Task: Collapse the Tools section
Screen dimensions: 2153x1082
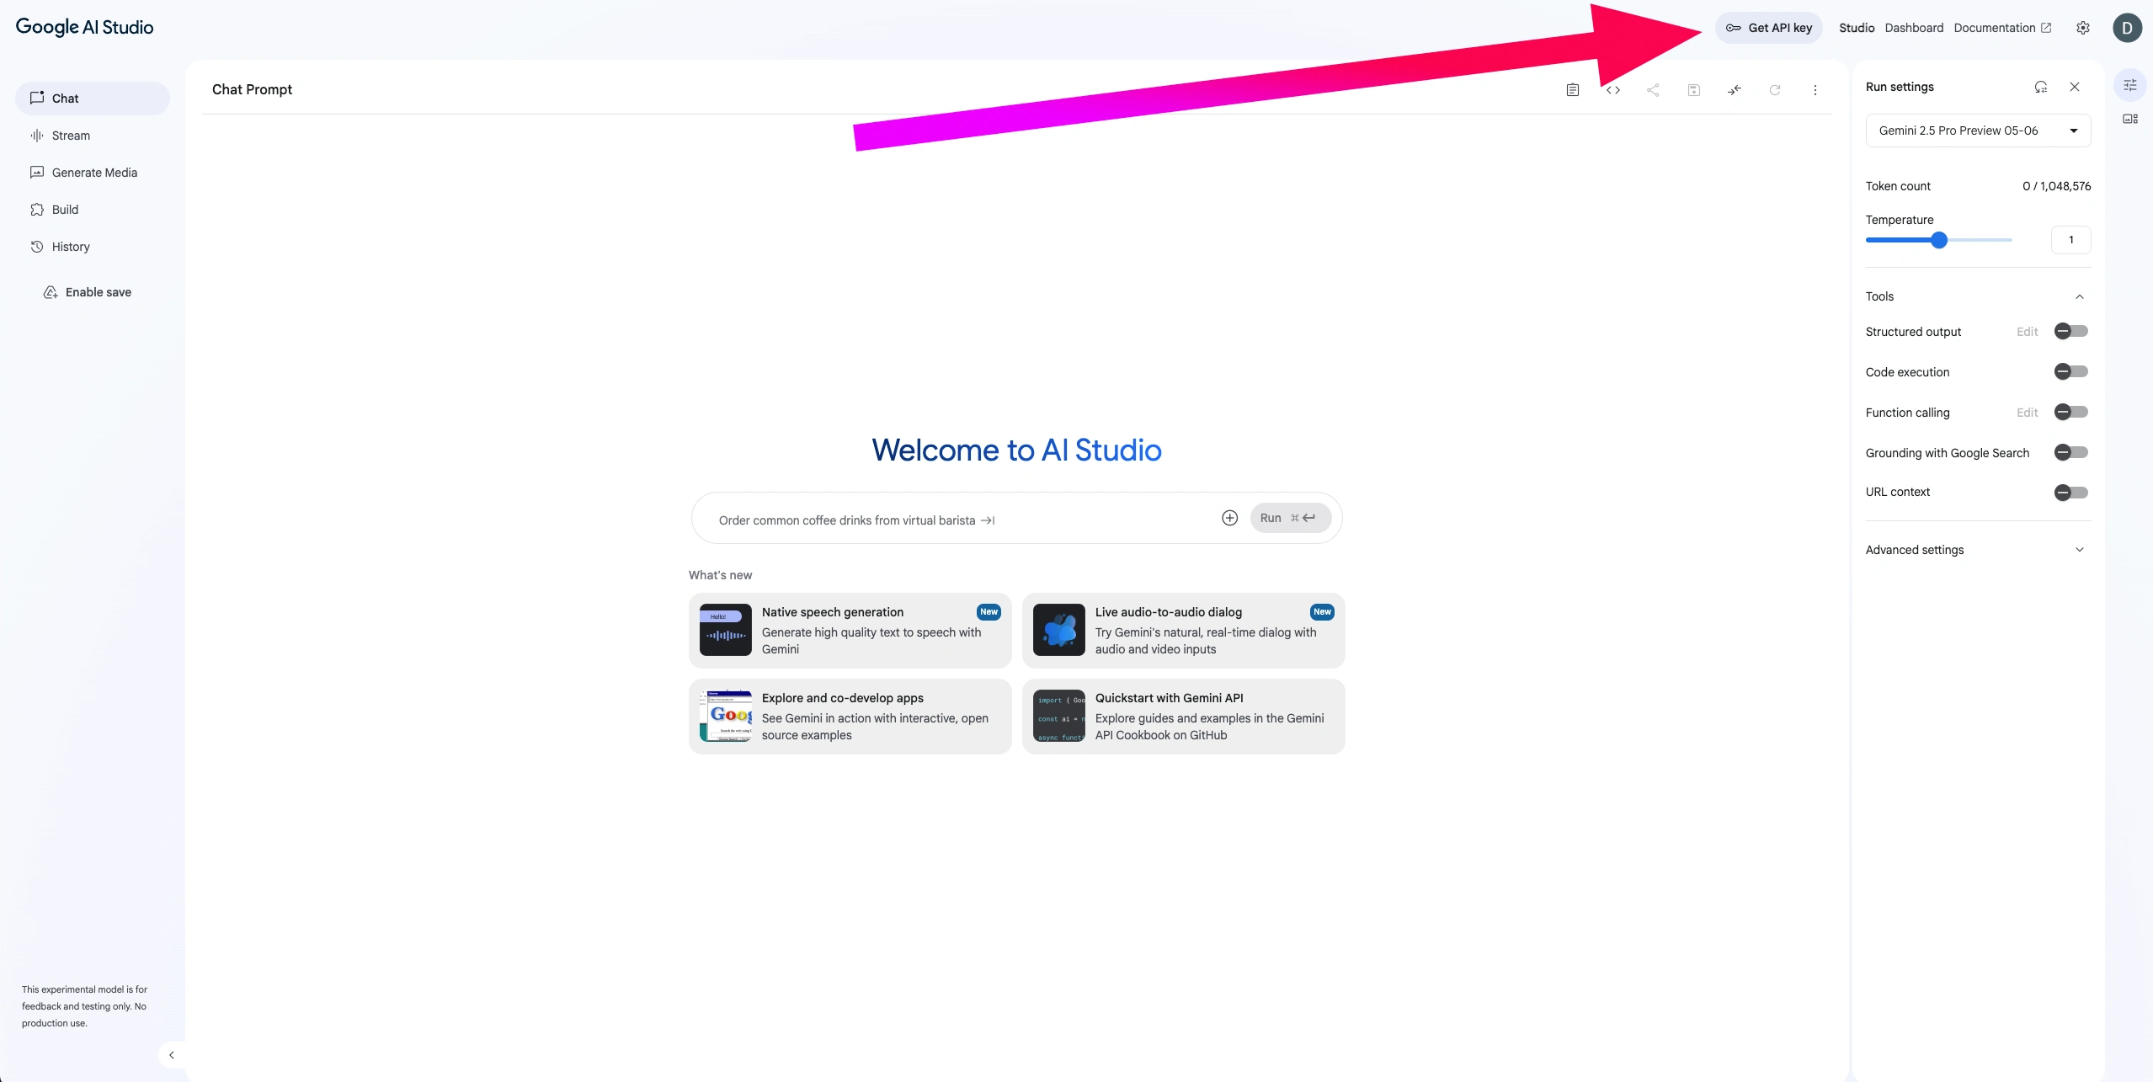Action: 2079,296
